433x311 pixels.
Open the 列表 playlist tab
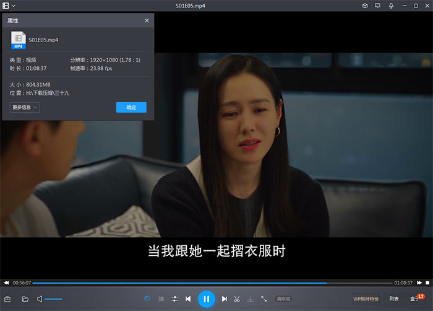point(394,299)
